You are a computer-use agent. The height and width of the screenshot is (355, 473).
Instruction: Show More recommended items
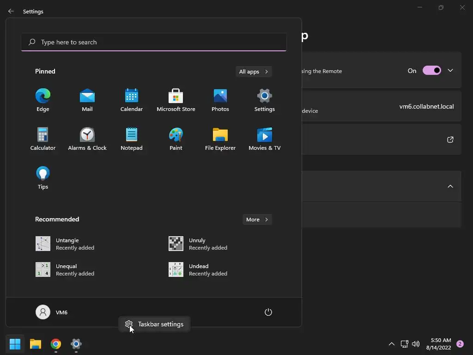pos(257,220)
